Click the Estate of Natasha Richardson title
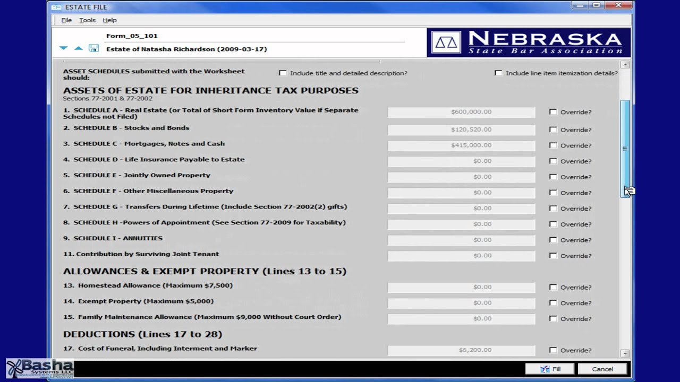Image resolution: width=680 pixels, height=382 pixels. point(186,49)
